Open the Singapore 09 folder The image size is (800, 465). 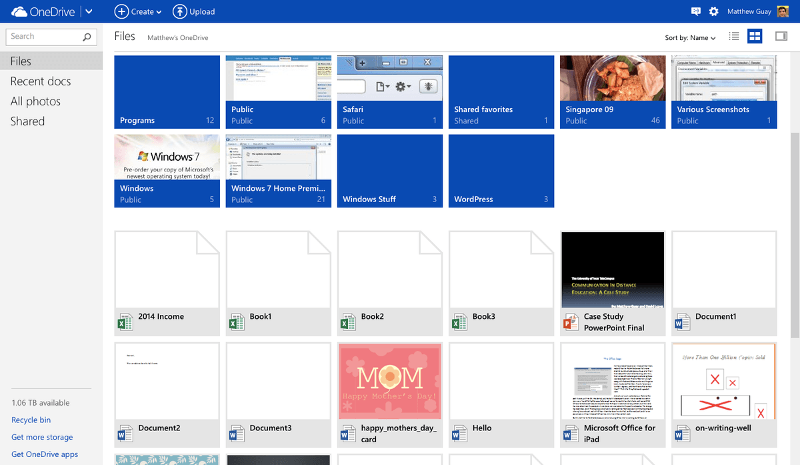[x=613, y=92]
